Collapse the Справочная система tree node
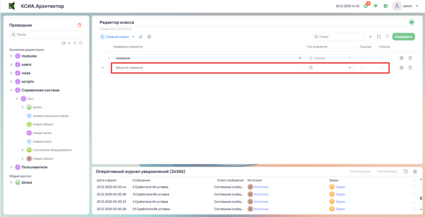The height and width of the screenshot is (217, 425). pyautogui.click(x=11, y=90)
